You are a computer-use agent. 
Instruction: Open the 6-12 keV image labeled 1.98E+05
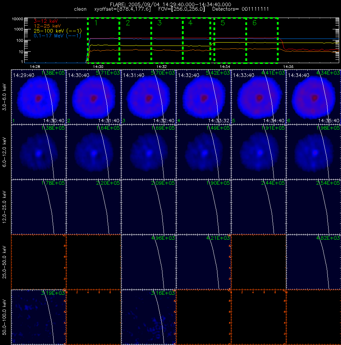point(313,152)
